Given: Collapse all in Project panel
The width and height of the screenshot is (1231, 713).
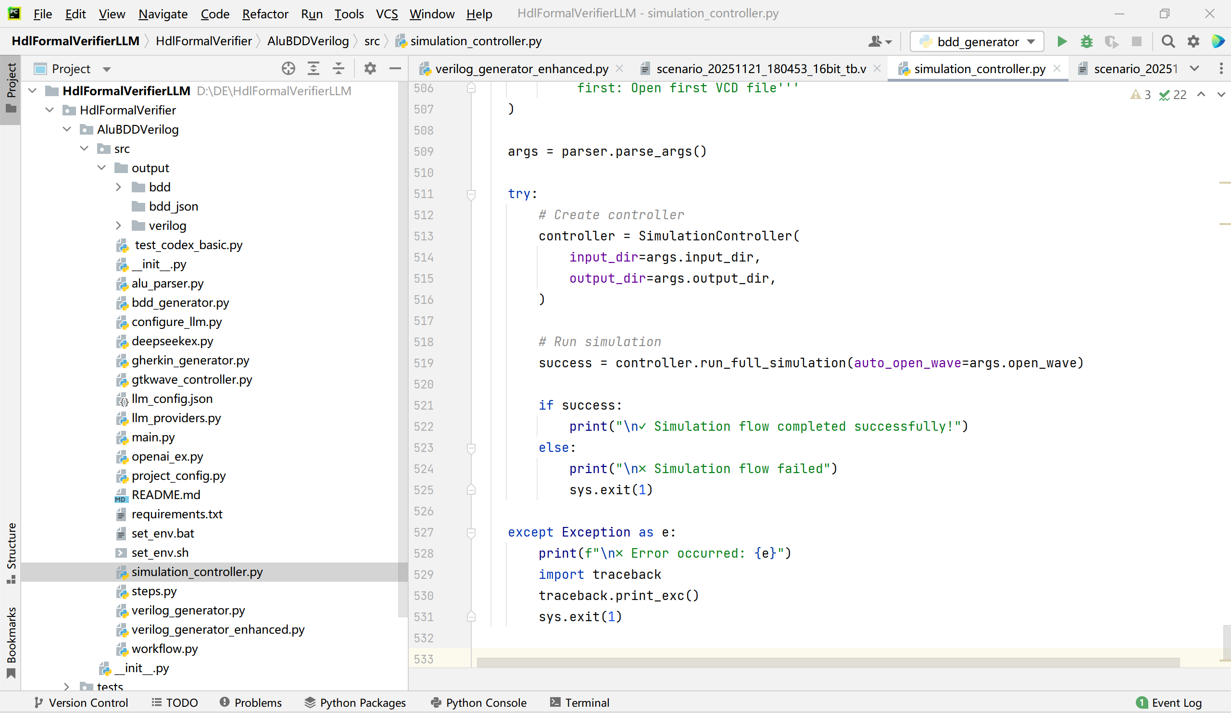Looking at the screenshot, I should (x=339, y=69).
